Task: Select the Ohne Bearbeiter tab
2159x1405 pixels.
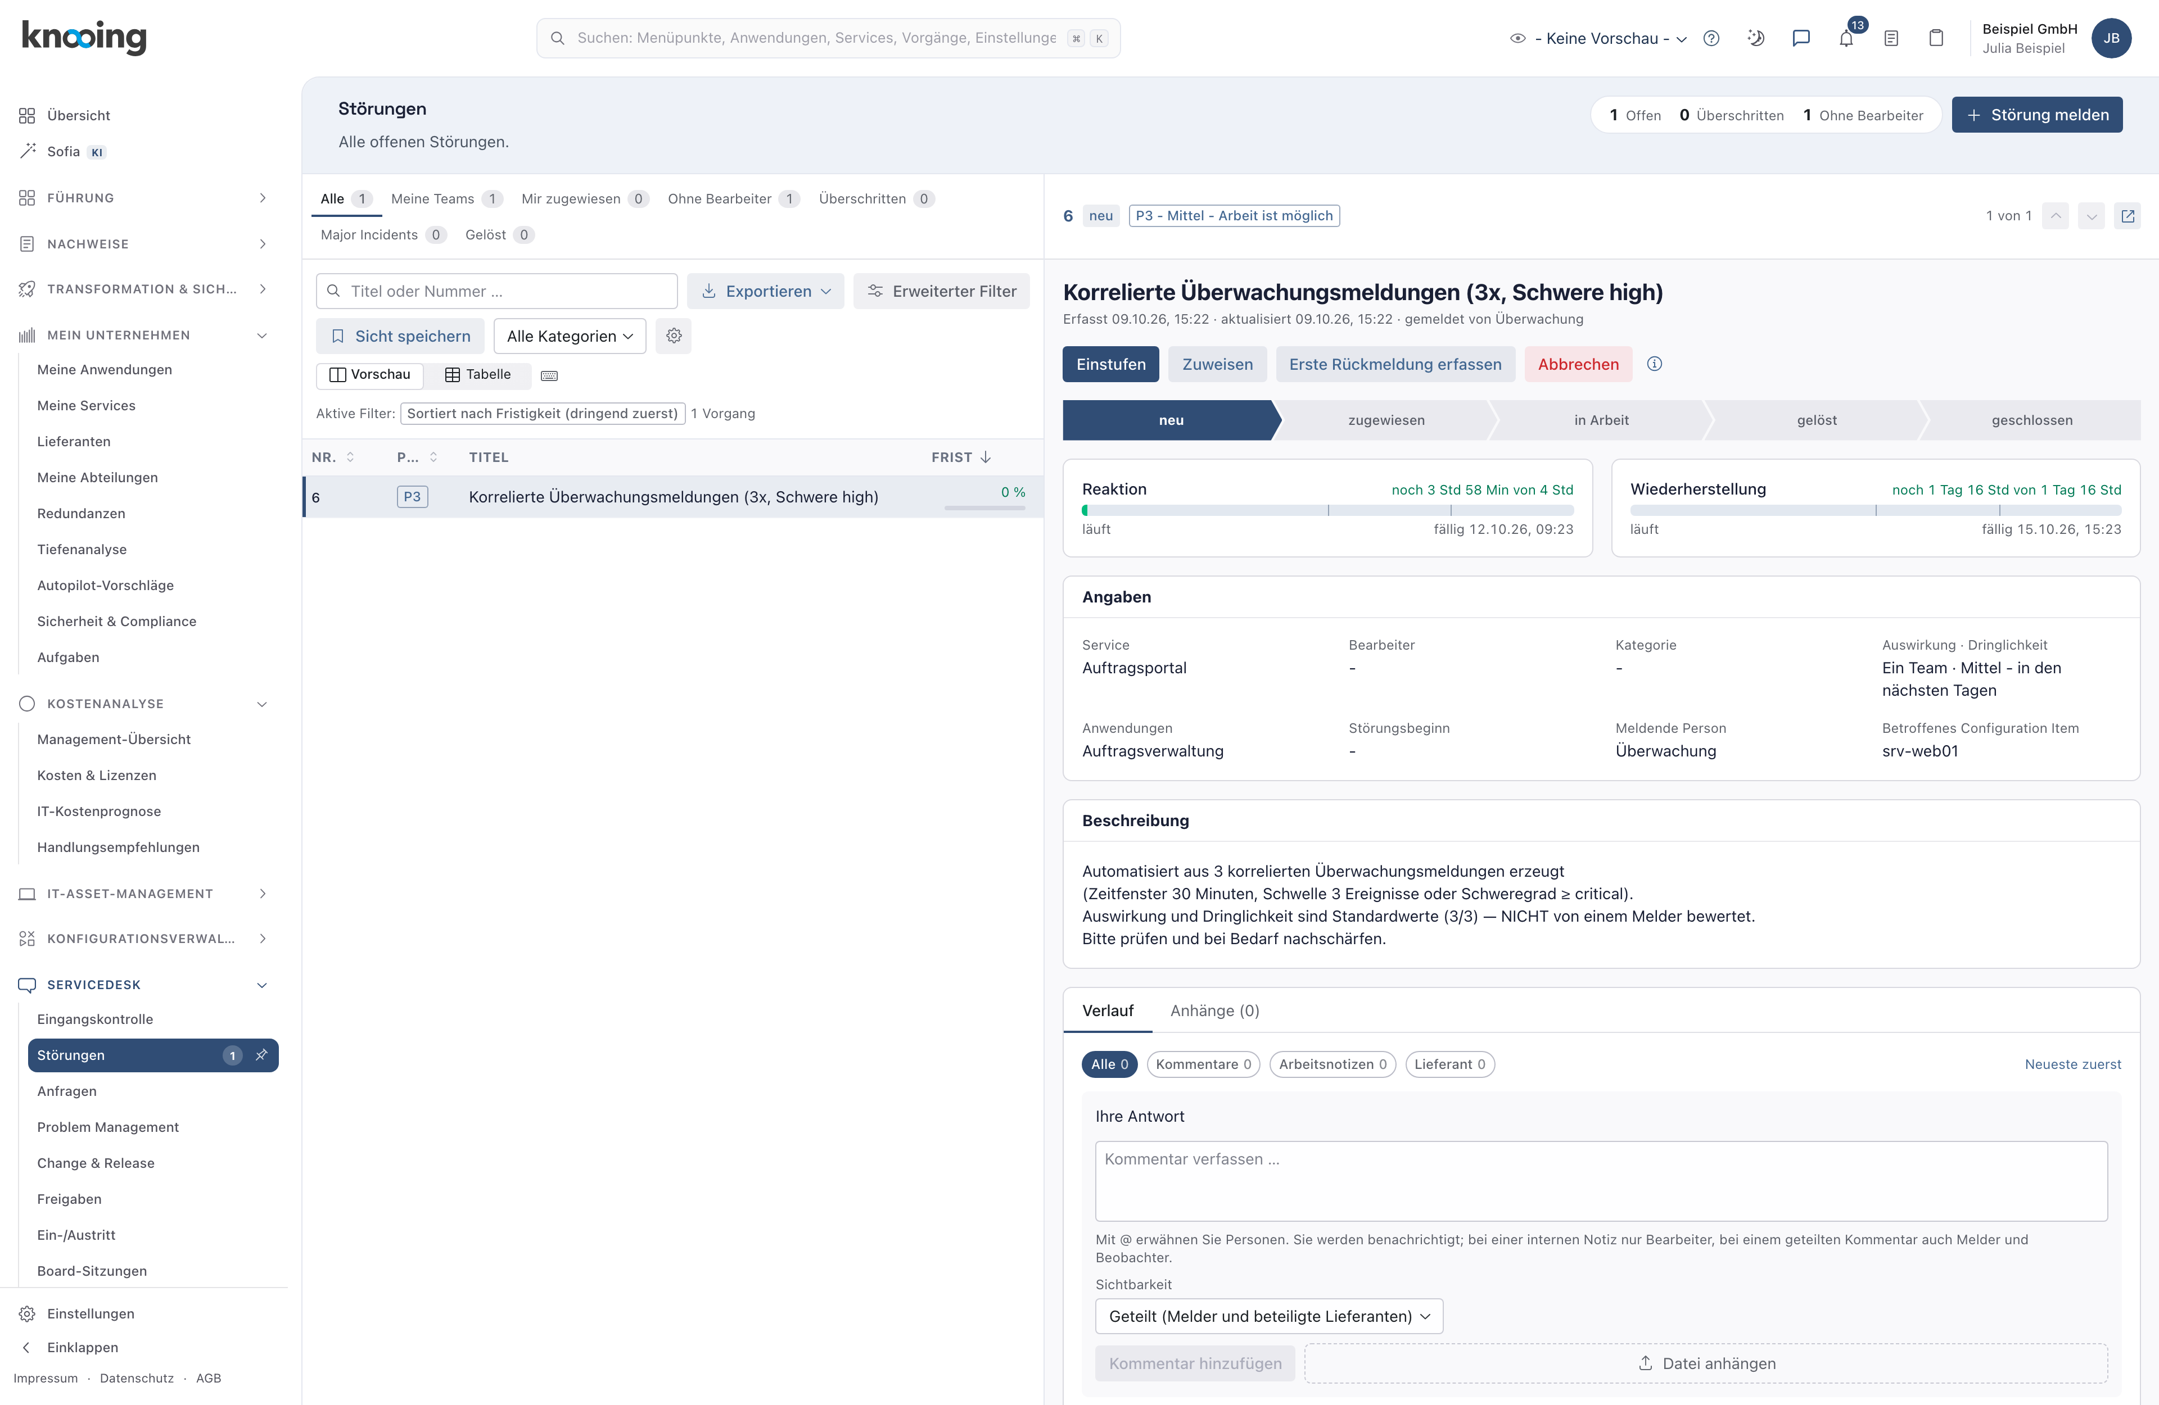Action: tap(733, 198)
